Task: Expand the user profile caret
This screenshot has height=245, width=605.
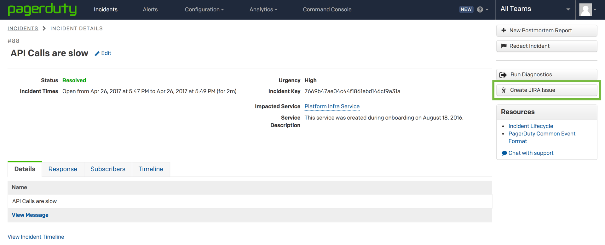Action: [595, 10]
